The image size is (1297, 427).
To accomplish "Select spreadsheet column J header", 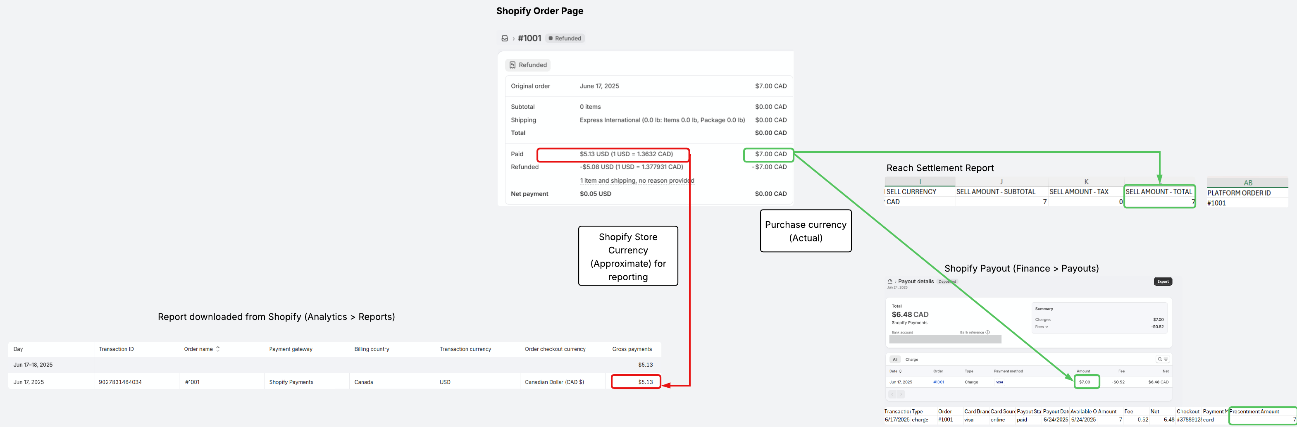I will click(1001, 182).
